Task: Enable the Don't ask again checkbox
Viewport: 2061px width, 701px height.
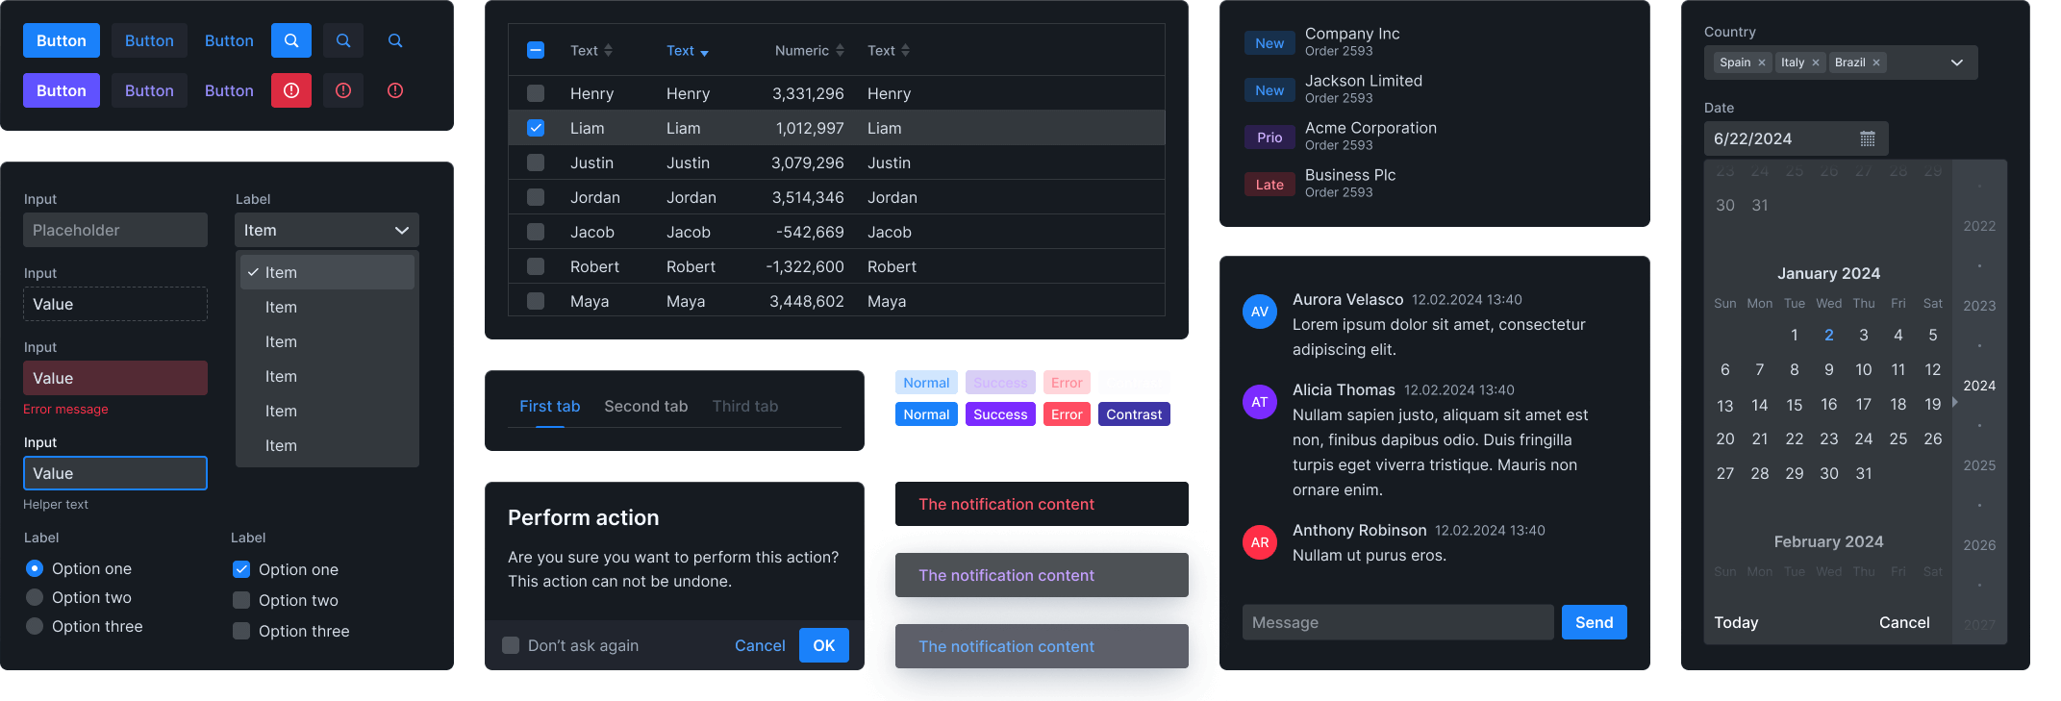Action: tap(511, 645)
